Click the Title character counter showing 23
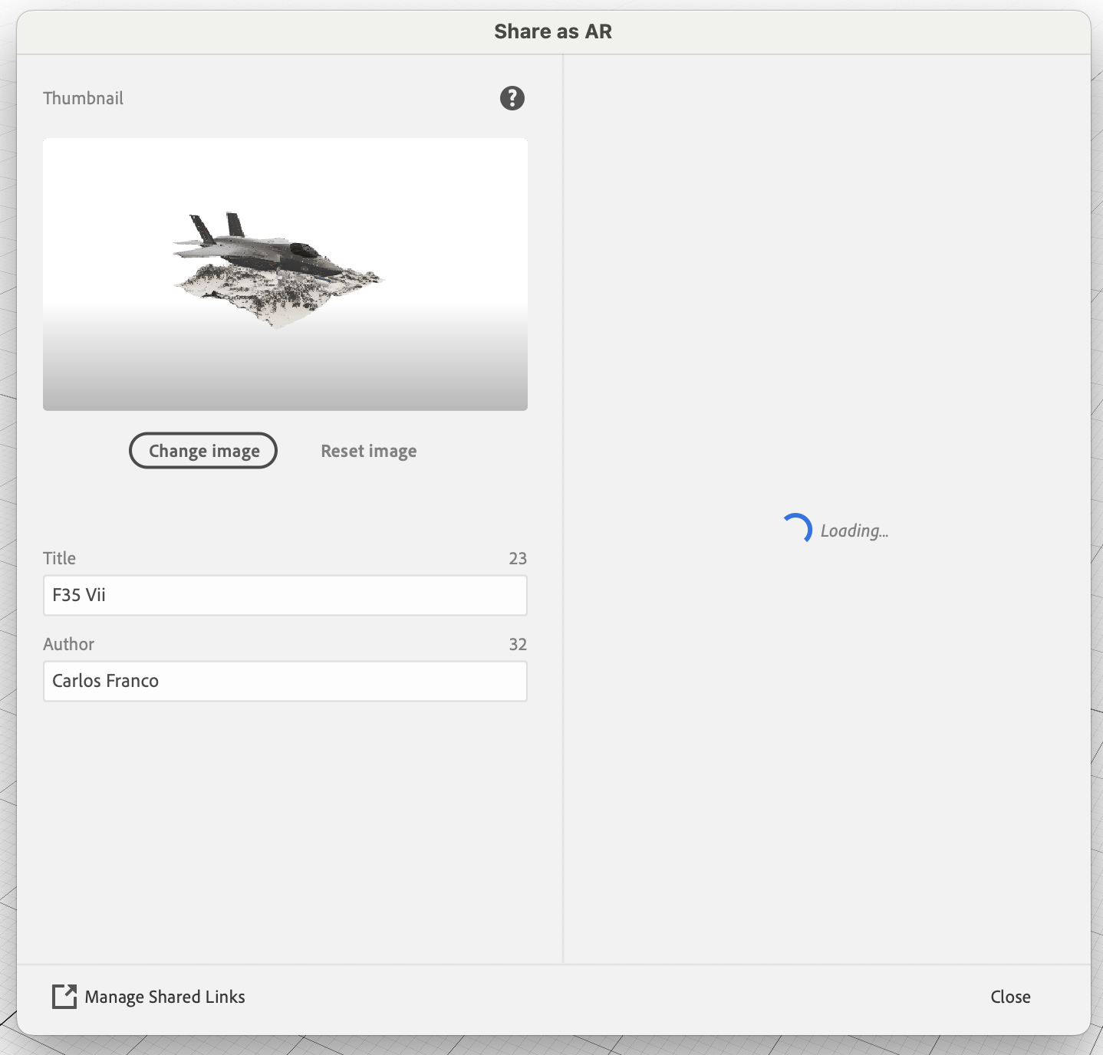 click(x=518, y=558)
